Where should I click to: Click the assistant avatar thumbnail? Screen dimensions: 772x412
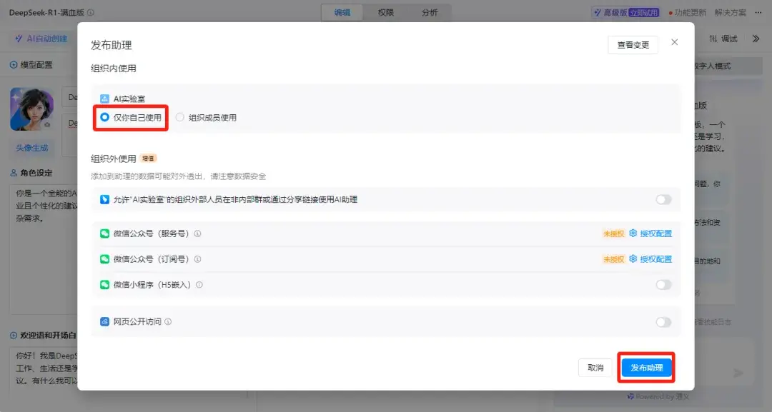point(32,109)
